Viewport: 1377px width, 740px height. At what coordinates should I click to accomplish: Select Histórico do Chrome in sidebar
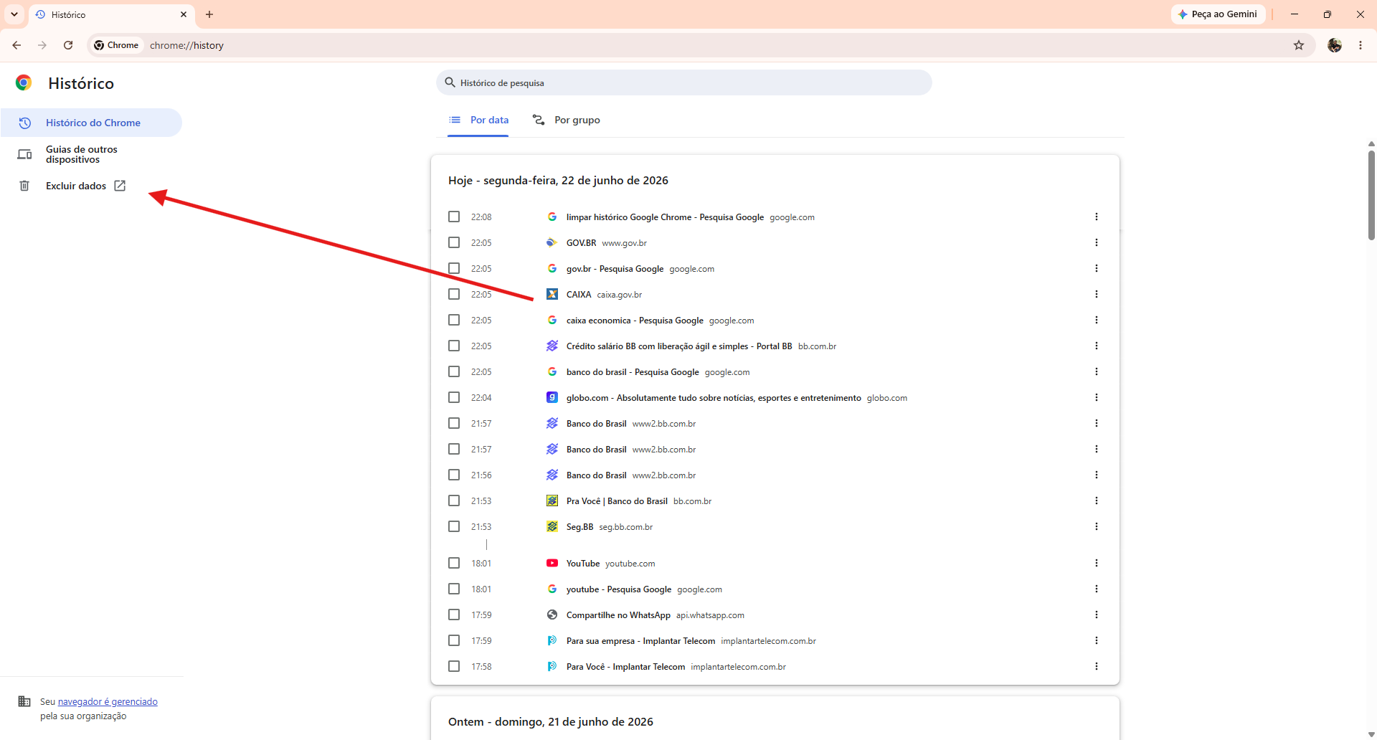pyautogui.click(x=92, y=123)
